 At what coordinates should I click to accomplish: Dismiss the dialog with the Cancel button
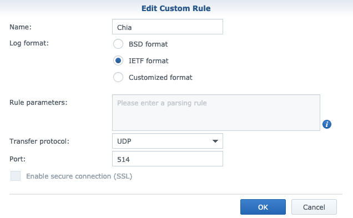314,207
